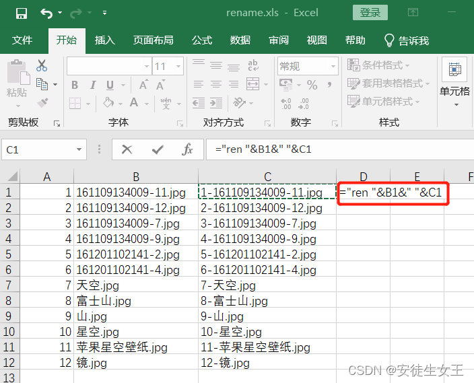474x383 pixels.
Task: Click the increase decimal places icon
Action: tap(286, 104)
